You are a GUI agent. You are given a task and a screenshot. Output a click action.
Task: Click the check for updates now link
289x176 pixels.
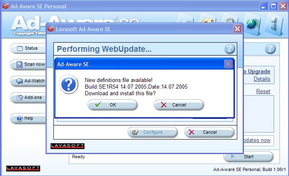pos(257,140)
